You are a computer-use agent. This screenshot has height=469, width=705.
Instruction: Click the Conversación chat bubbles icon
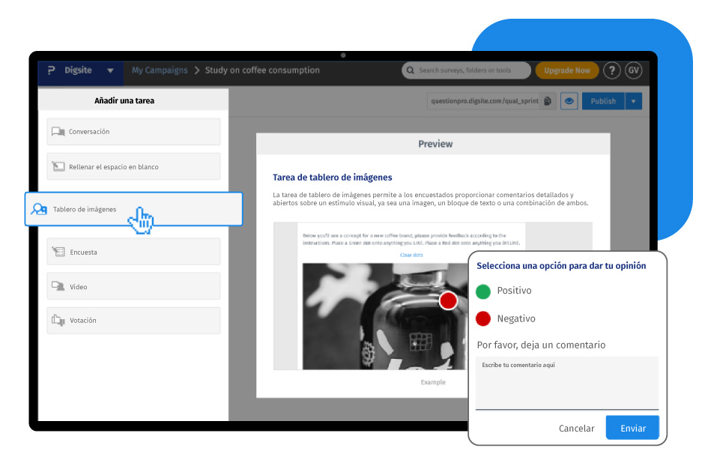[58, 132]
